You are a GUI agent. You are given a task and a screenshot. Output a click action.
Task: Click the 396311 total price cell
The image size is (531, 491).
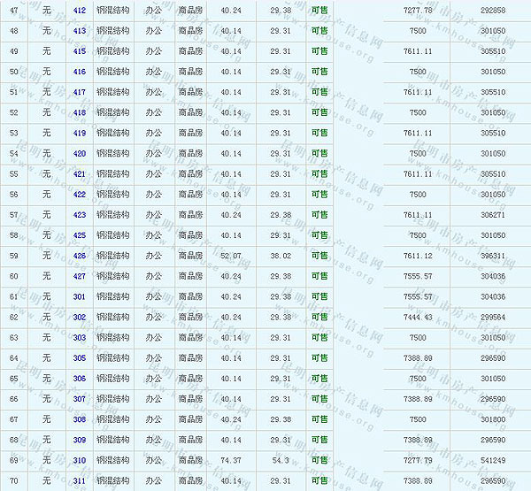tap(493, 256)
